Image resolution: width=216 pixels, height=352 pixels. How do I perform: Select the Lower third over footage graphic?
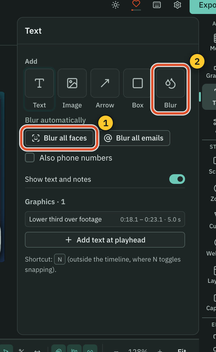click(x=105, y=219)
